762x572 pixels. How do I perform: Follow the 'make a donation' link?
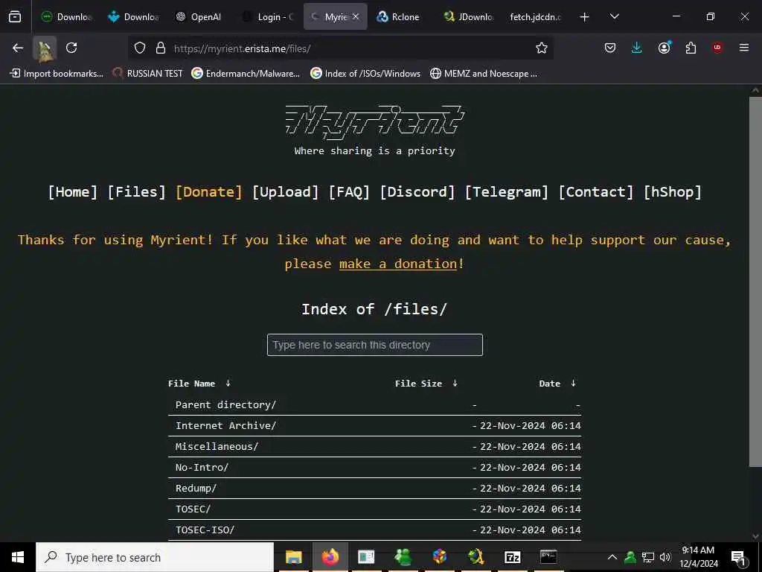[x=398, y=264]
